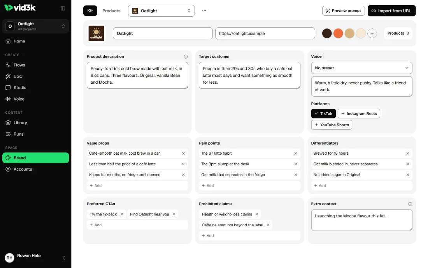
Task: Select the tan color swatch
Action: pos(349,33)
